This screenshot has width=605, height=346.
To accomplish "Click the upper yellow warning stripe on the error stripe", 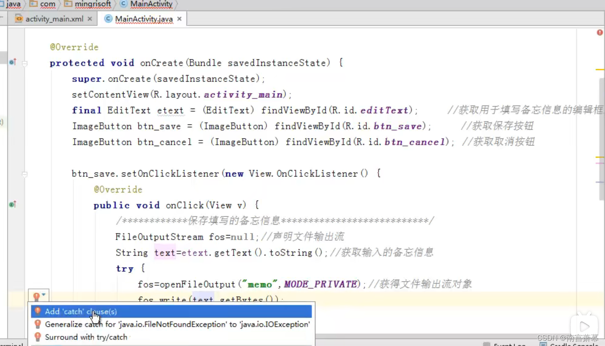I will click(600, 70).
